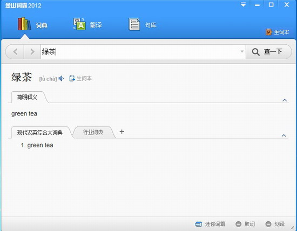Play pronunciation speaker for 绿茶

61,78
